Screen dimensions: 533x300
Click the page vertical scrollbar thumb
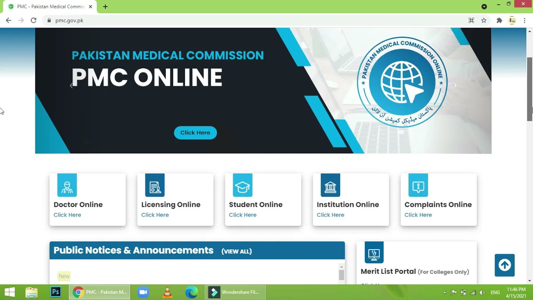coord(530,89)
